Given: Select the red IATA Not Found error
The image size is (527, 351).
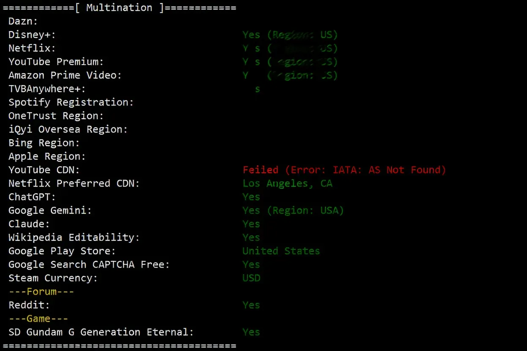Looking at the screenshot, I should point(344,170).
